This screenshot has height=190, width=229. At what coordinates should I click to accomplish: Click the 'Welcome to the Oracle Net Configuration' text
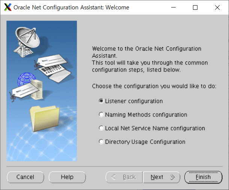(147, 49)
